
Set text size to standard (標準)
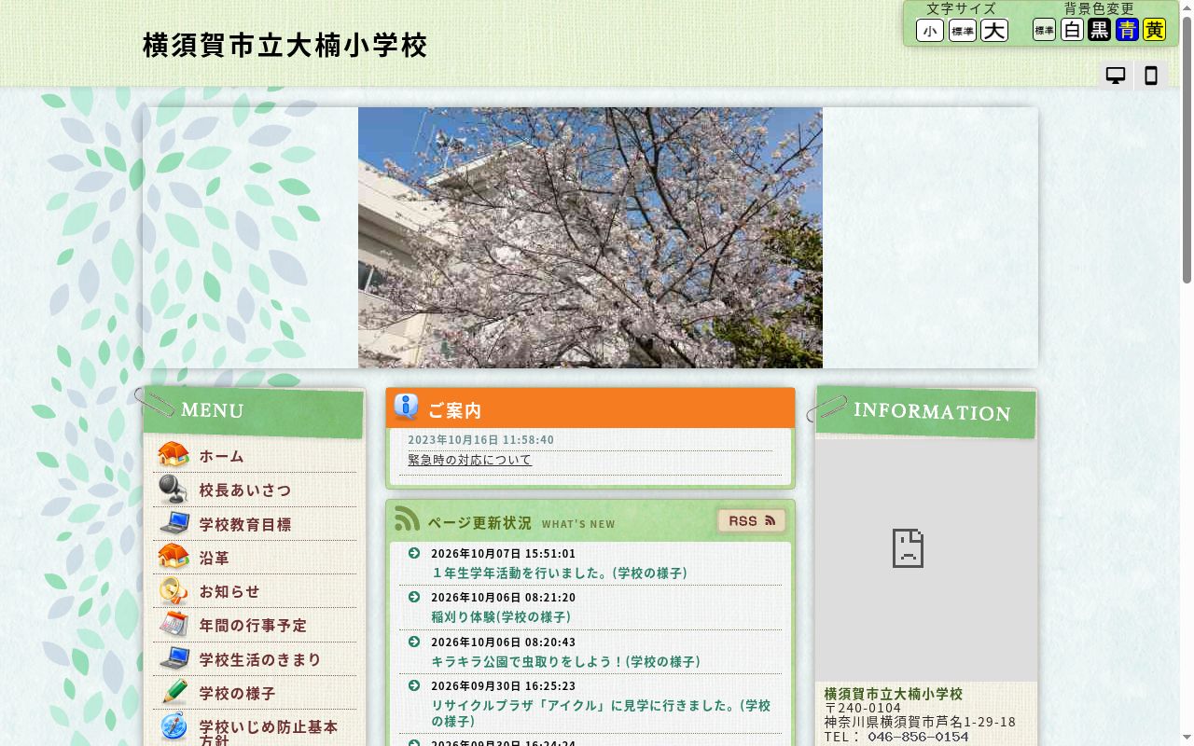[x=963, y=31]
